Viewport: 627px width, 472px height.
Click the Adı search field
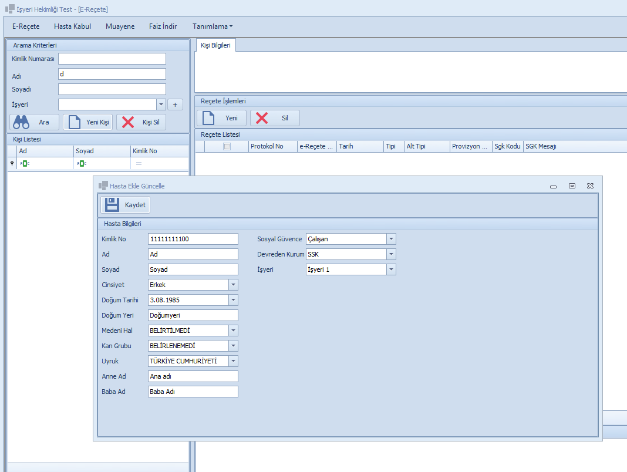point(112,74)
